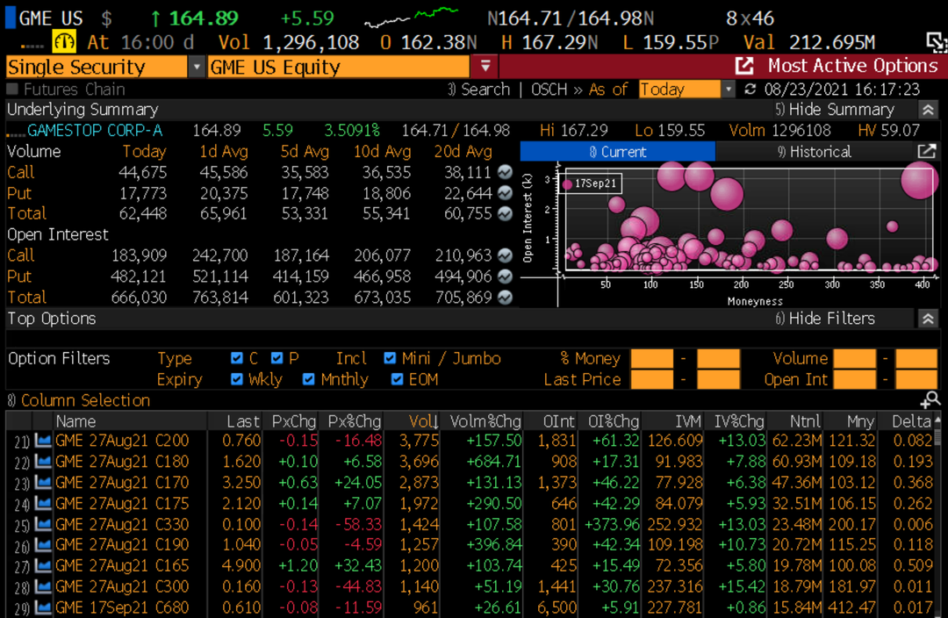
Task: Toggle the Wkly expiry checkbox
Action: (236, 379)
